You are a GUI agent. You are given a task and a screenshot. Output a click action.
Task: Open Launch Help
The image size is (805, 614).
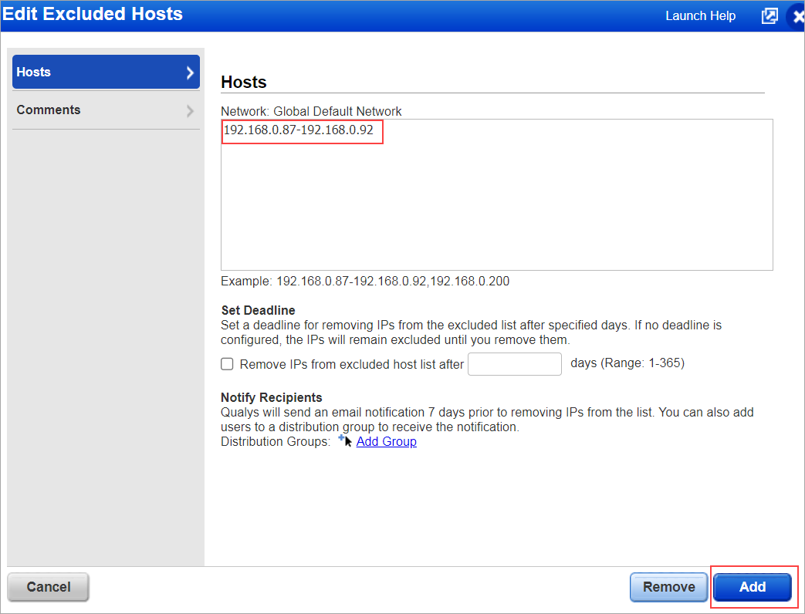click(699, 15)
